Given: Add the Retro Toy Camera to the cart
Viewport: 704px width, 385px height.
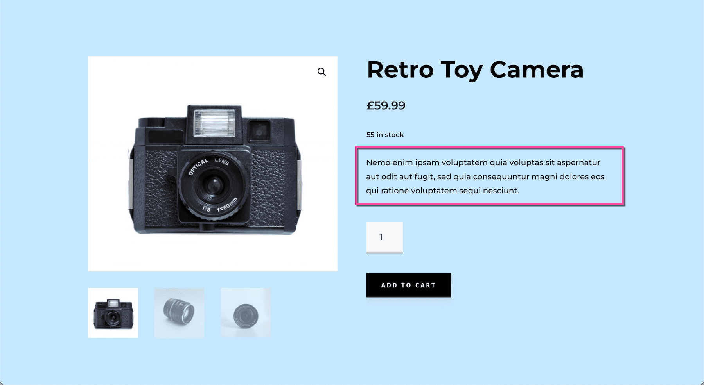Looking at the screenshot, I should click(x=408, y=285).
